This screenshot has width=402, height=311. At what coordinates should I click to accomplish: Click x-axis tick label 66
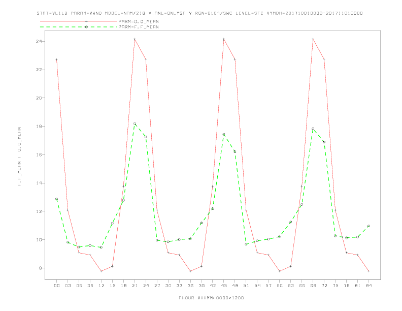(302, 286)
